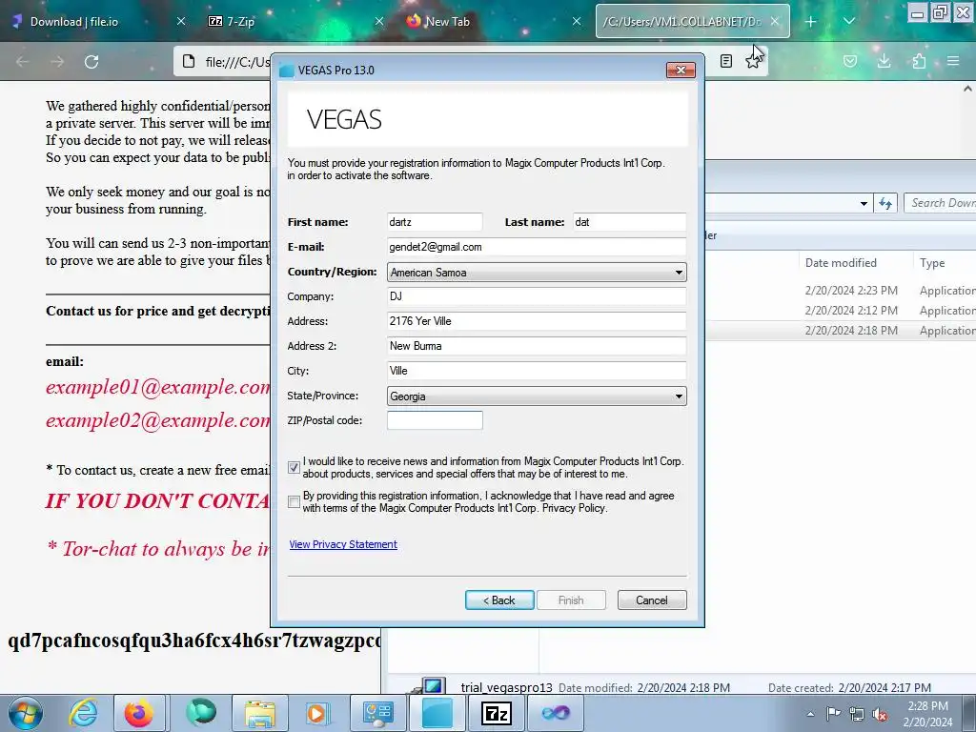976x732 pixels.
Task: Select the file row dated 2/20/2024 2:23 PM
Action: click(x=841, y=291)
